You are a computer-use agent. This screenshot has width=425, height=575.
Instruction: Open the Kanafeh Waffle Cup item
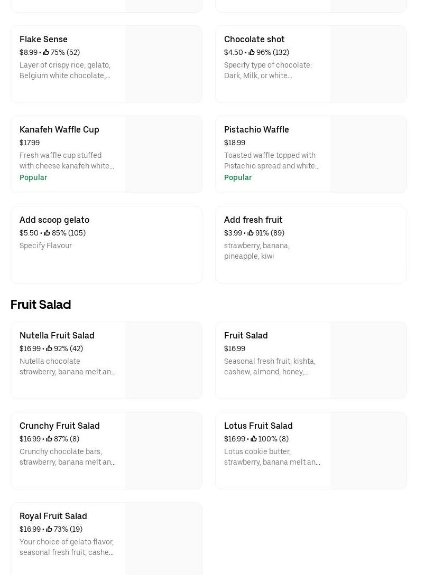(59, 129)
